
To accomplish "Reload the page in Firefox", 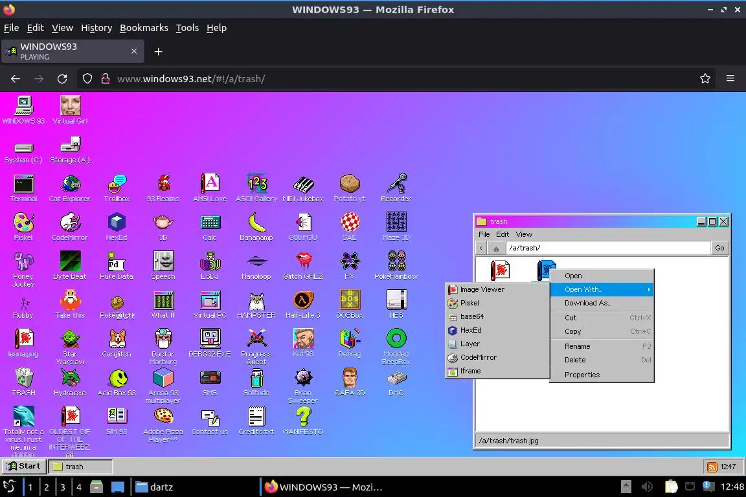I will point(62,79).
